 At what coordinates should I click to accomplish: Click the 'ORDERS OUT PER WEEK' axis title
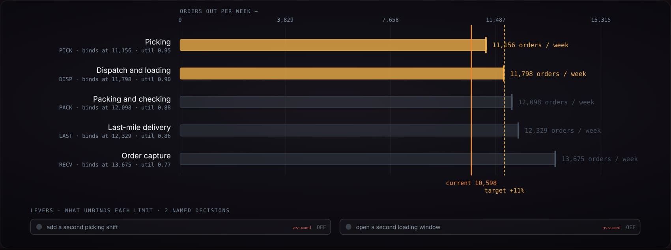(x=219, y=11)
